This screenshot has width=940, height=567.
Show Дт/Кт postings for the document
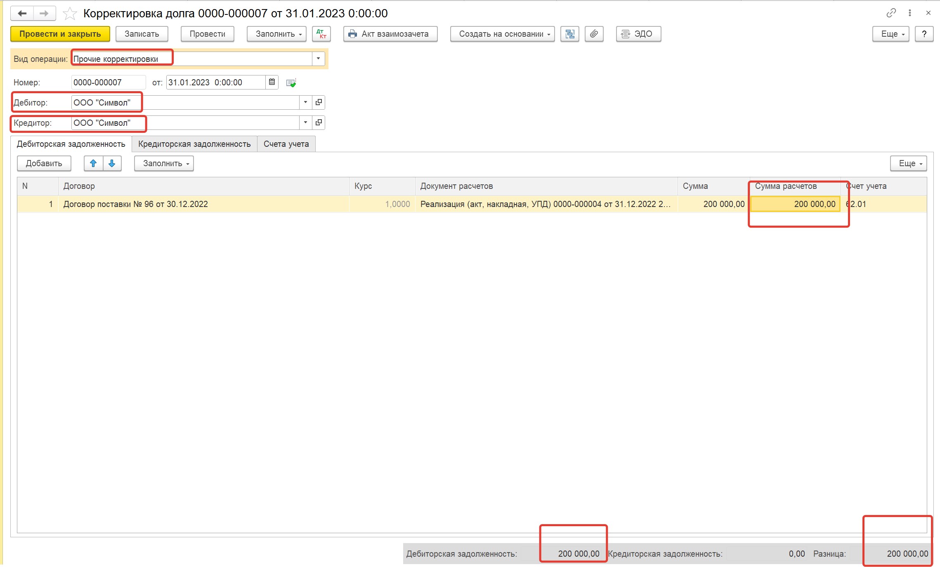(321, 34)
